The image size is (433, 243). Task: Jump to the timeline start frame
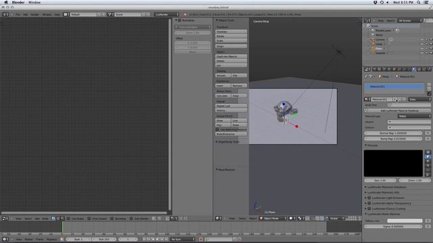point(144,239)
